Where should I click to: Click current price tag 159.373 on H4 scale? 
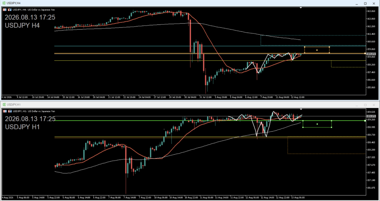point(371,54)
